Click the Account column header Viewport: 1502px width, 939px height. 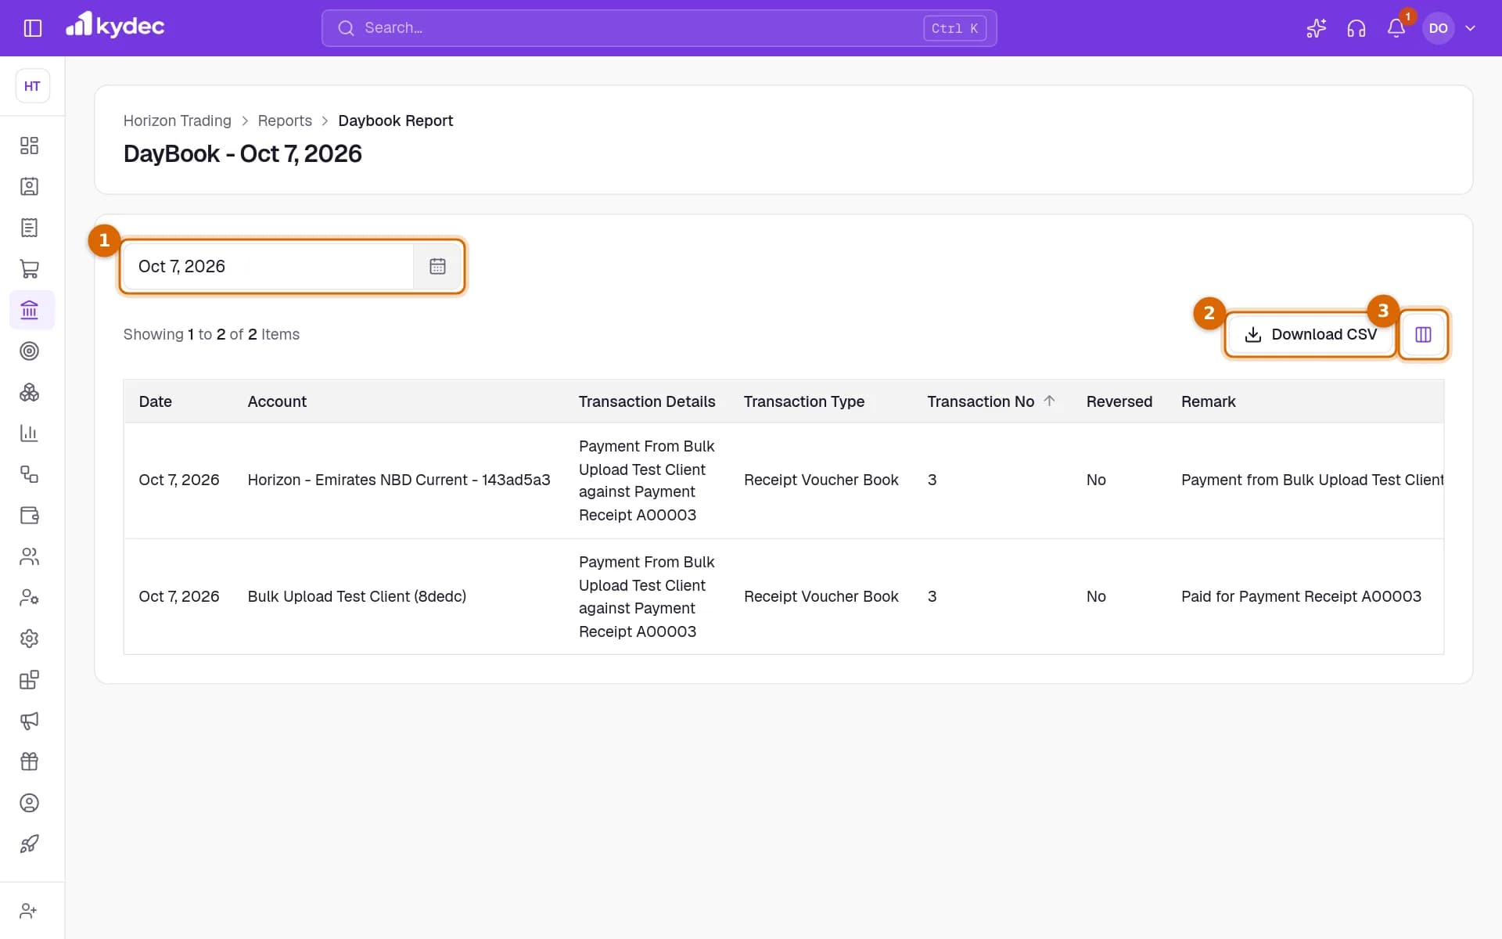pos(277,401)
